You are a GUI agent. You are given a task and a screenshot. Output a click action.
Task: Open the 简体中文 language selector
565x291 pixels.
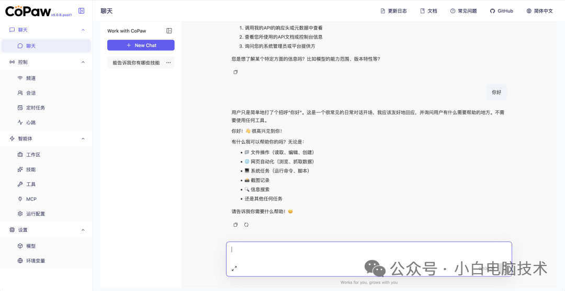tap(539, 11)
